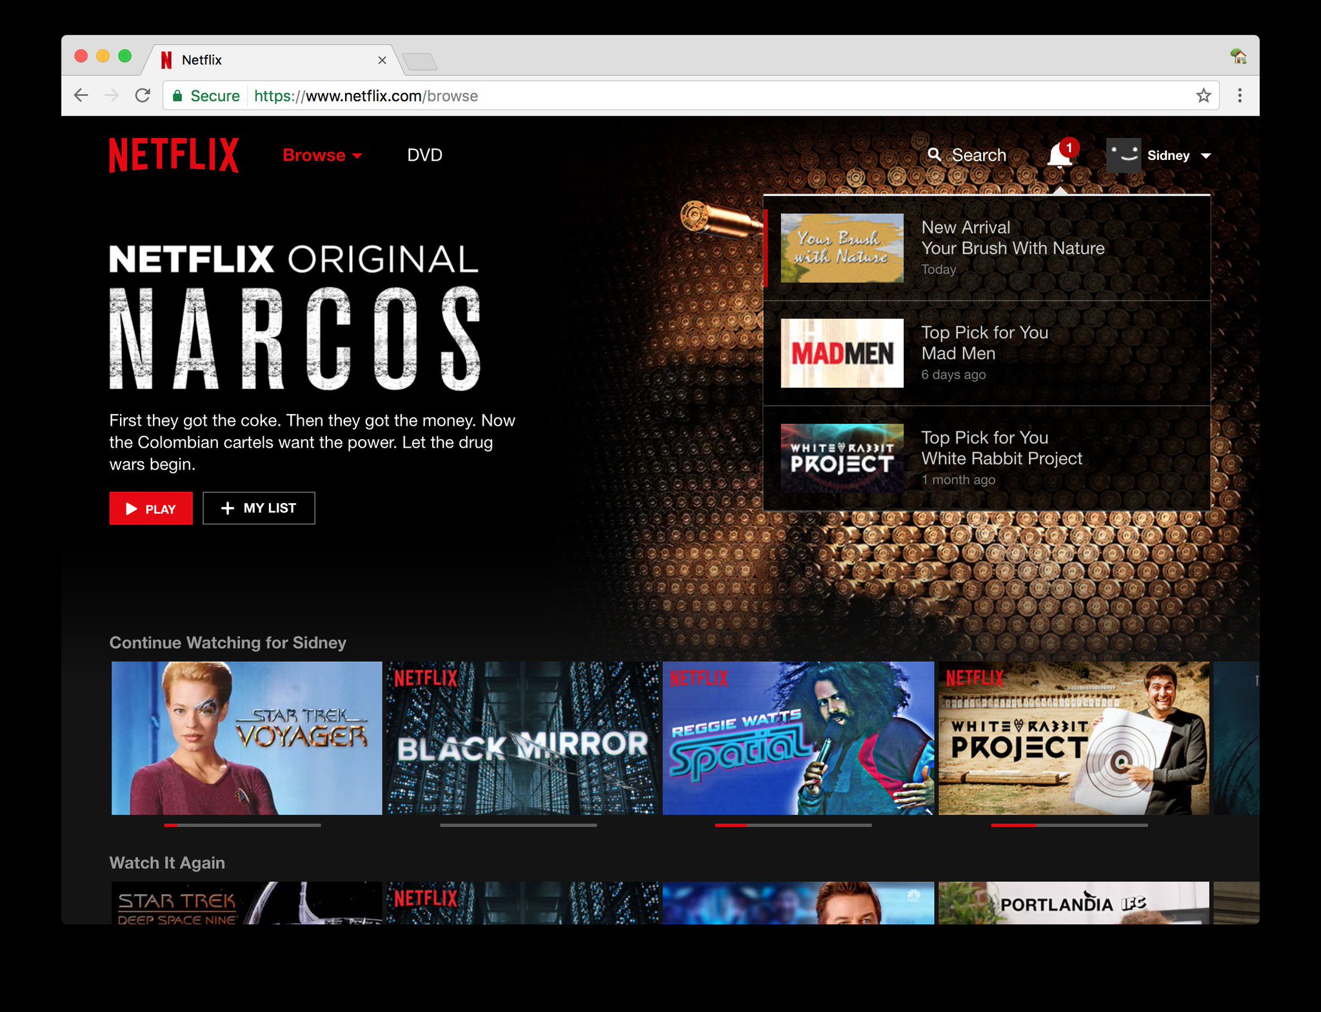Open Mad Men notification thumbnail

(842, 353)
